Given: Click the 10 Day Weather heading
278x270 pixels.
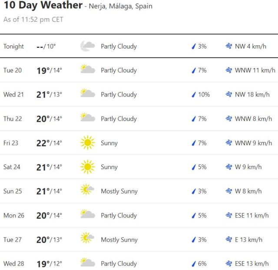Looking at the screenshot, I should (43, 6).
